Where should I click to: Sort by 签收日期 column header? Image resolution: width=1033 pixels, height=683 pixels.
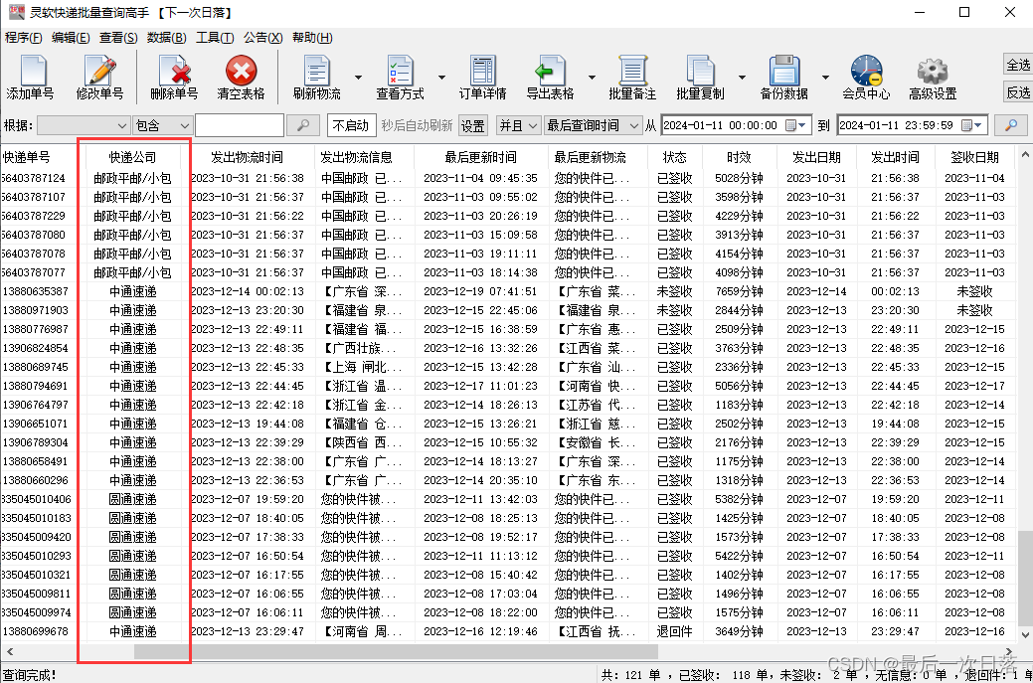click(974, 157)
